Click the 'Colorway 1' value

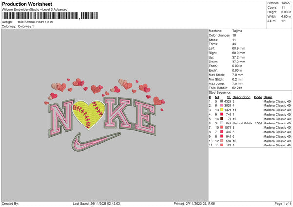pos(26,26)
